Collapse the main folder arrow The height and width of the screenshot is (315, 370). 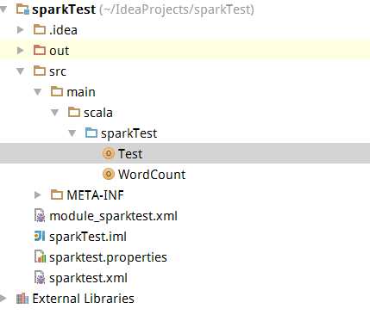pos(38,91)
